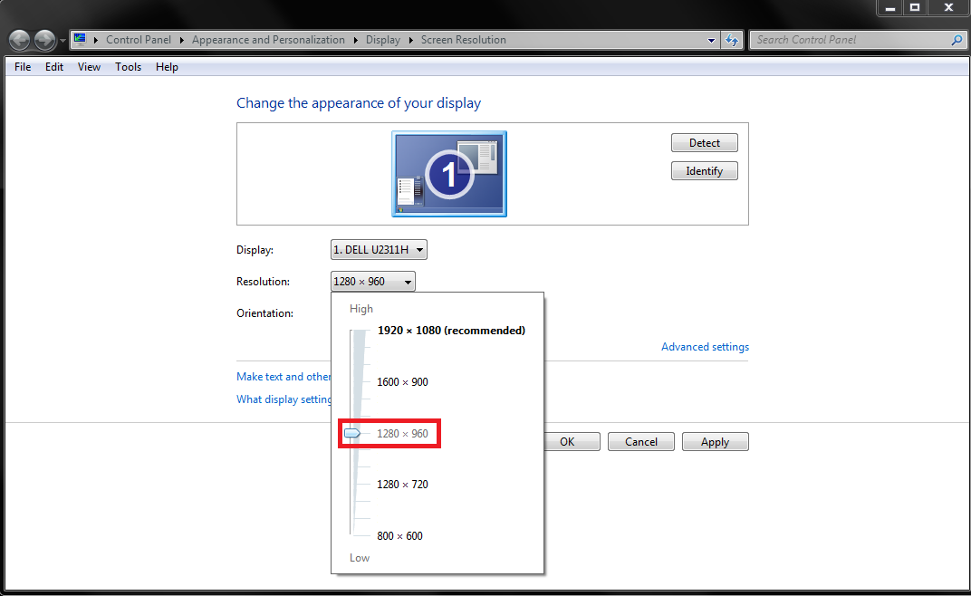The image size is (971, 596).
Task: Close the Screen Resolution window
Action: [x=948, y=7]
